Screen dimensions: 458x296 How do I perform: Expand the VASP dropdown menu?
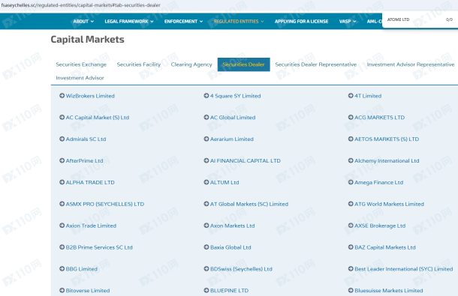[x=348, y=21]
